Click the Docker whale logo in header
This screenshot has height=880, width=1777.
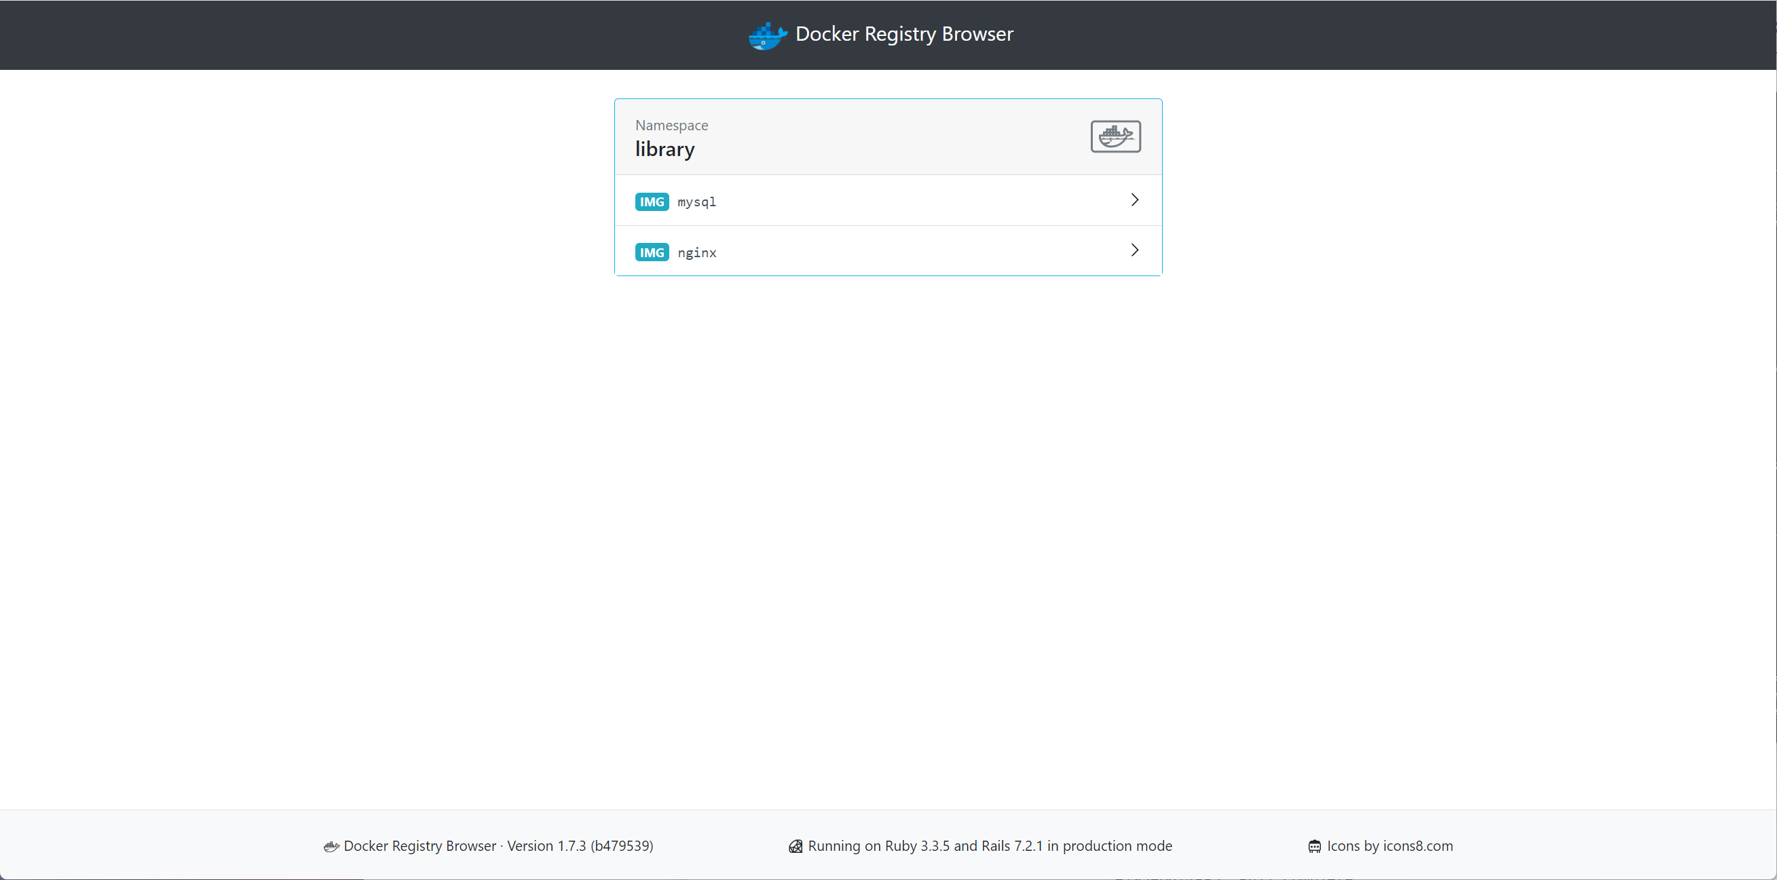click(768, 35)
